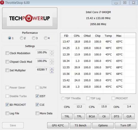Click the C3% 15.0 summary field
Screen dimensions: 138x130
point(104,107)
